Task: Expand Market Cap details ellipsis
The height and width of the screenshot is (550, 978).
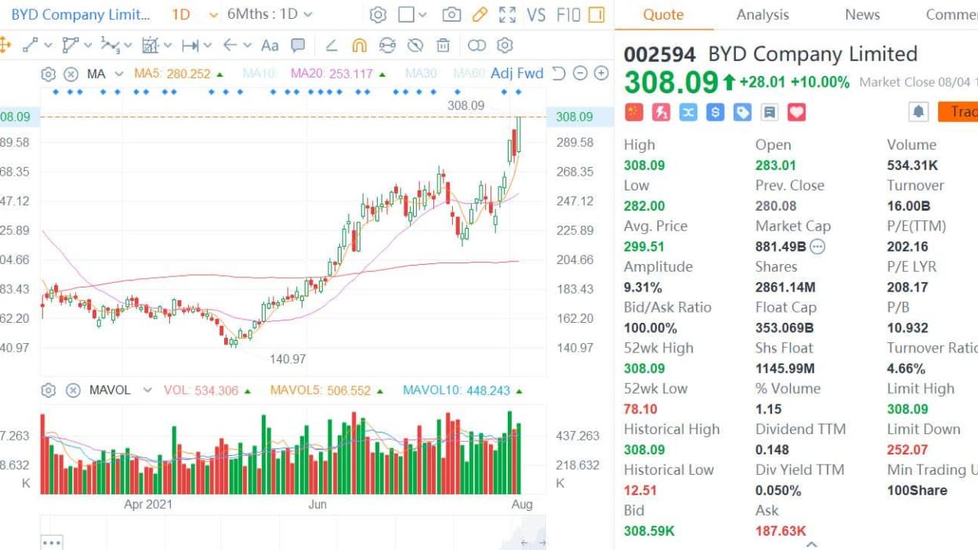Action: coord(817,247)
